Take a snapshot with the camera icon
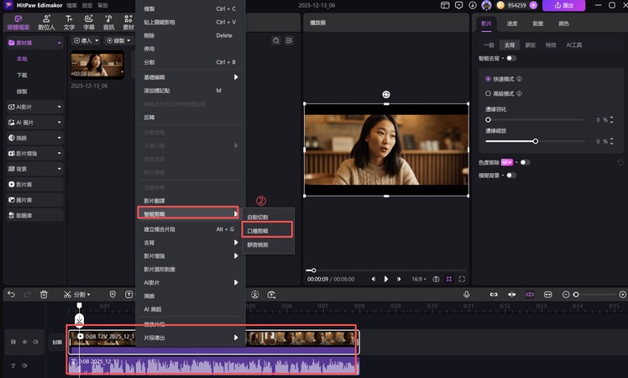Screen dimensions: 628x378 436,279
